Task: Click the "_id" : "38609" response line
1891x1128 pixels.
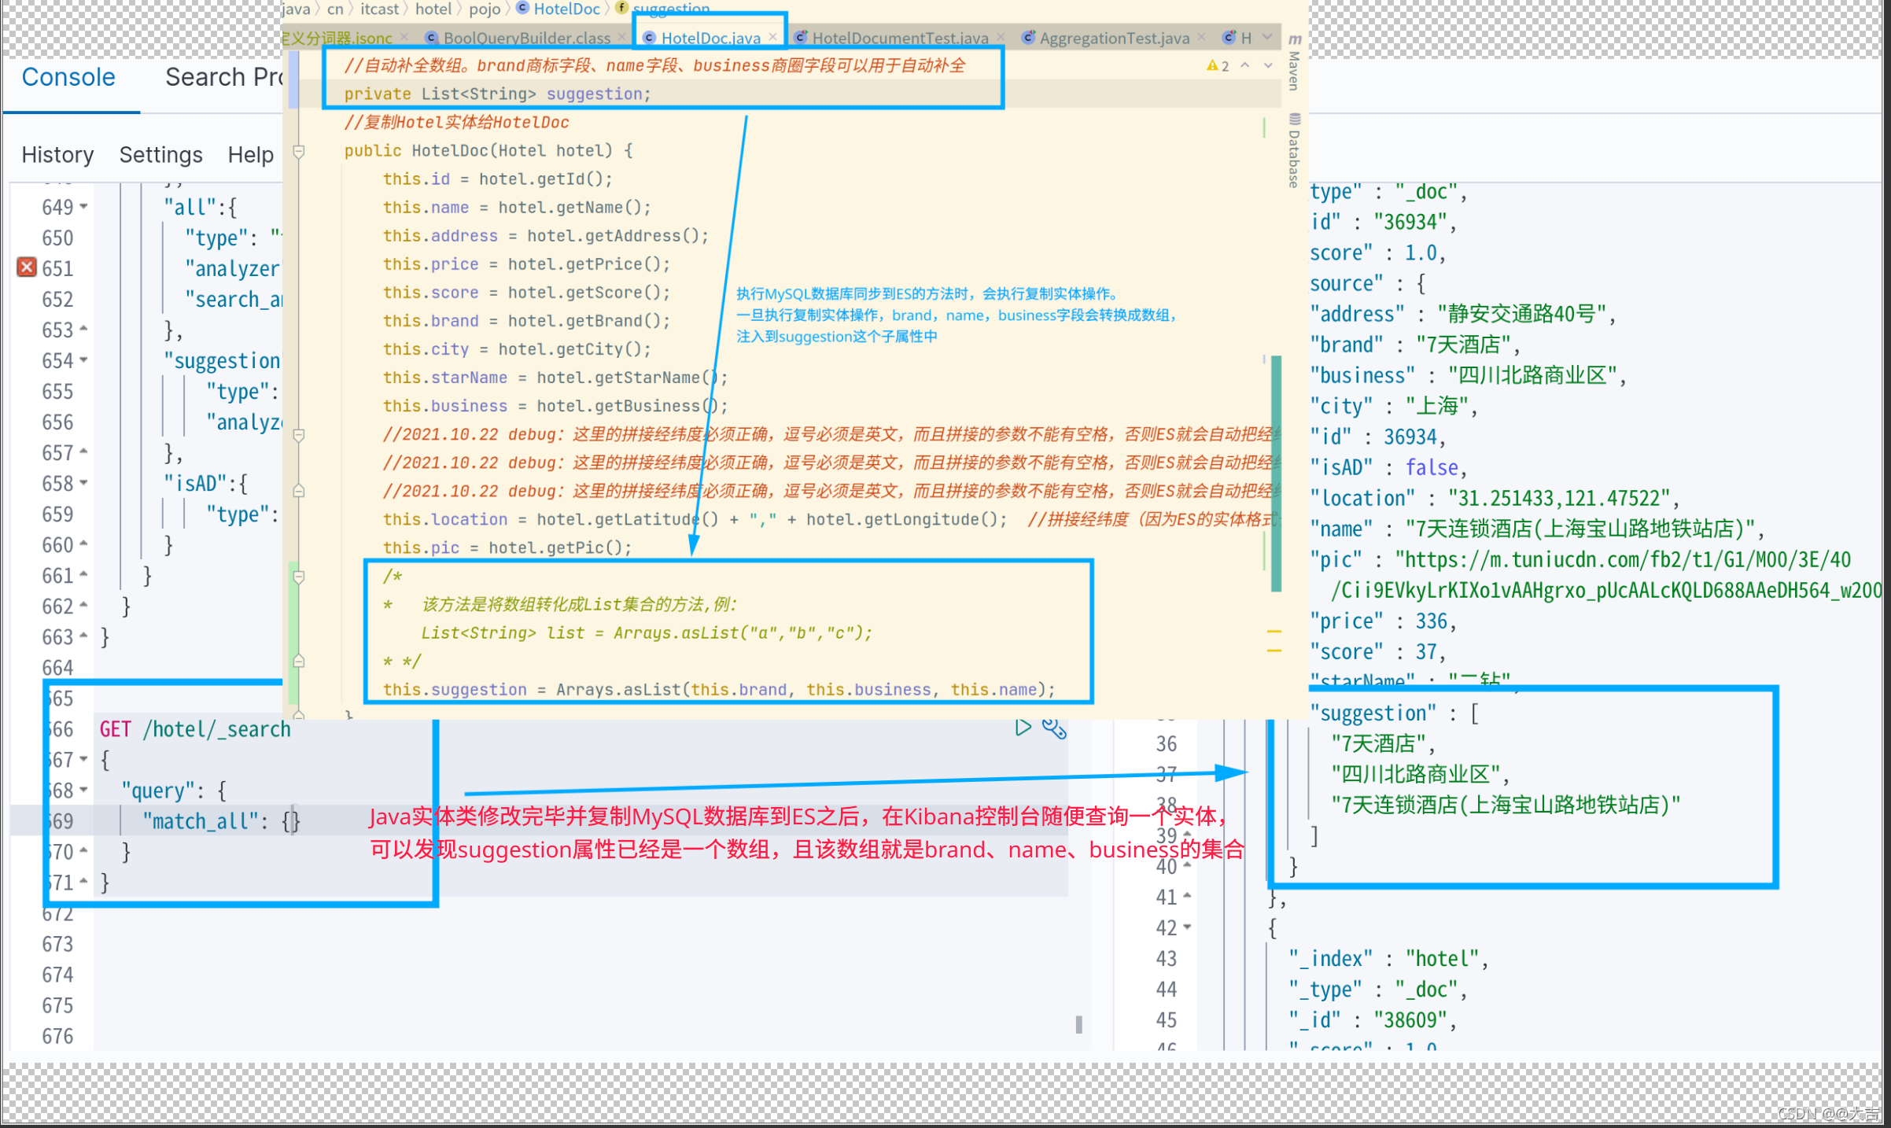Action: 1373,1019
